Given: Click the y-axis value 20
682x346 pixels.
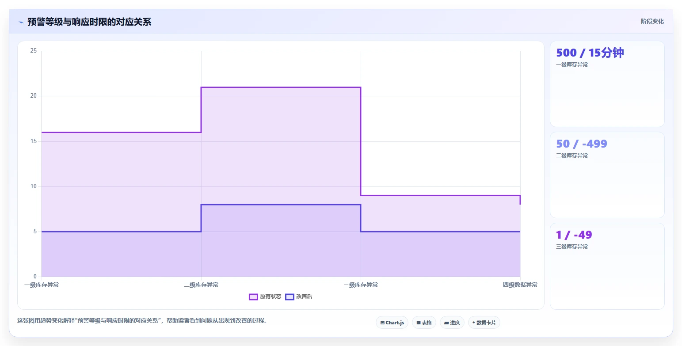Looking at the screenshot, I should tap(33, 96).
